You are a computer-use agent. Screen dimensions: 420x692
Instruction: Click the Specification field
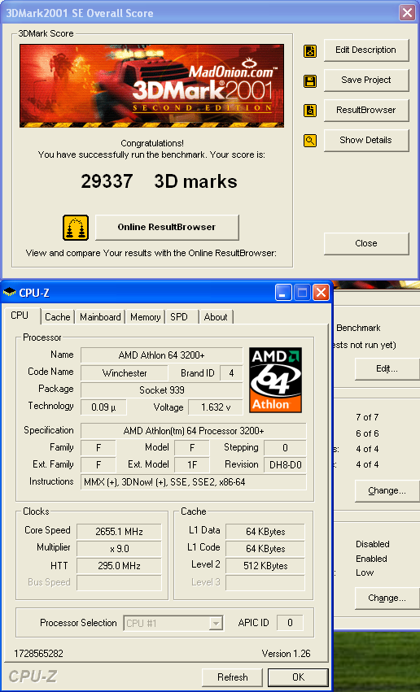pyautogui.click(x=194, y=431)
